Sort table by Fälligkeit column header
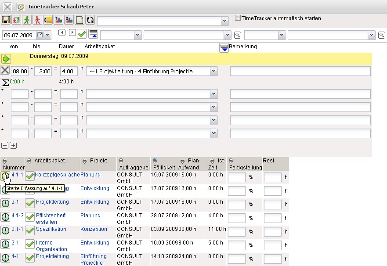 point(165,167)
